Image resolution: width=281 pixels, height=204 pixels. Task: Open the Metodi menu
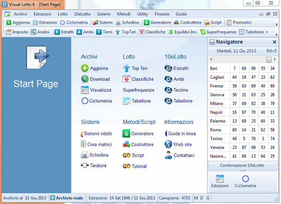[x=124, y=14]
